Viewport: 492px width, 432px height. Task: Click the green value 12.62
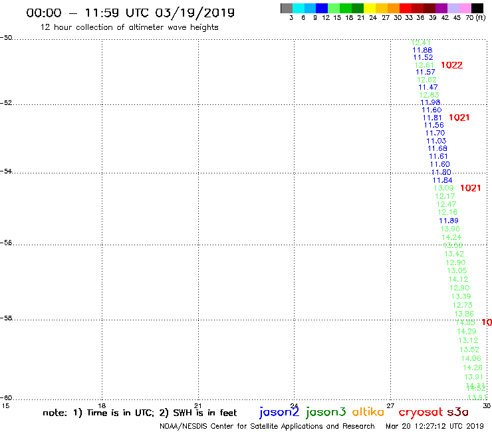[427, 80]
